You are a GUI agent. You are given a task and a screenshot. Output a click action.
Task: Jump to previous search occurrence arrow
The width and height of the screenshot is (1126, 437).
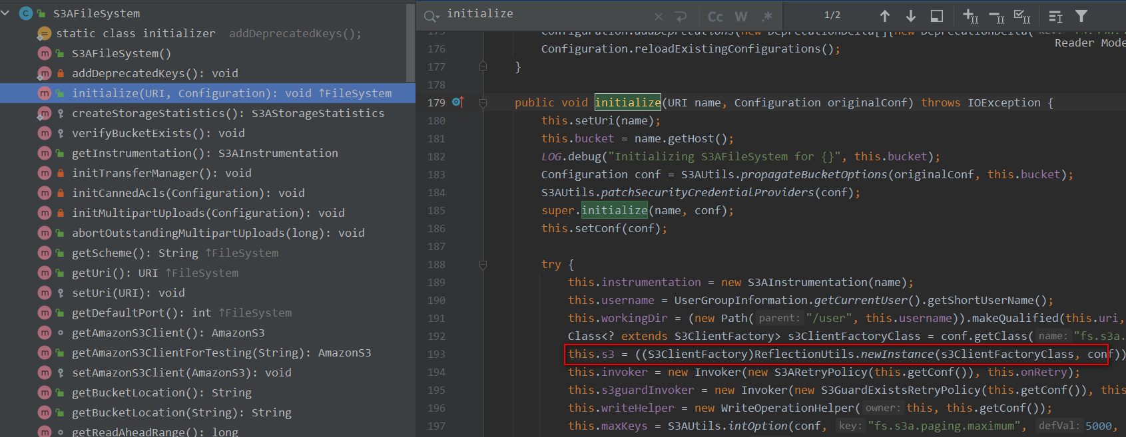884,16
